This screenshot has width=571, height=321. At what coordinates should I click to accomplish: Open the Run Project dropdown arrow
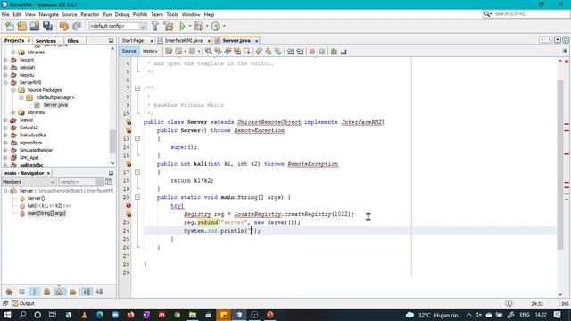[x=189, y=26]
